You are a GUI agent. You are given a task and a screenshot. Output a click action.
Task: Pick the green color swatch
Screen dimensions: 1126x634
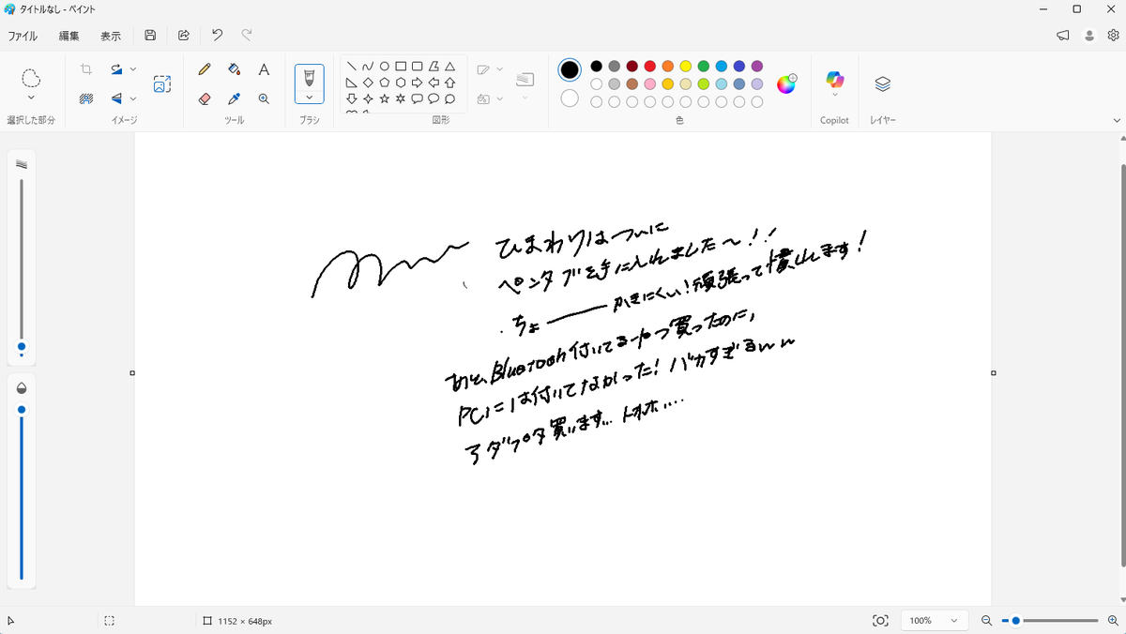coord(703,66)
